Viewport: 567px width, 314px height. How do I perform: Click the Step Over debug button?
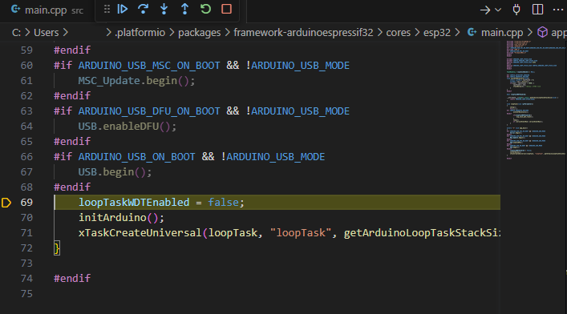[x=144, y=9]
